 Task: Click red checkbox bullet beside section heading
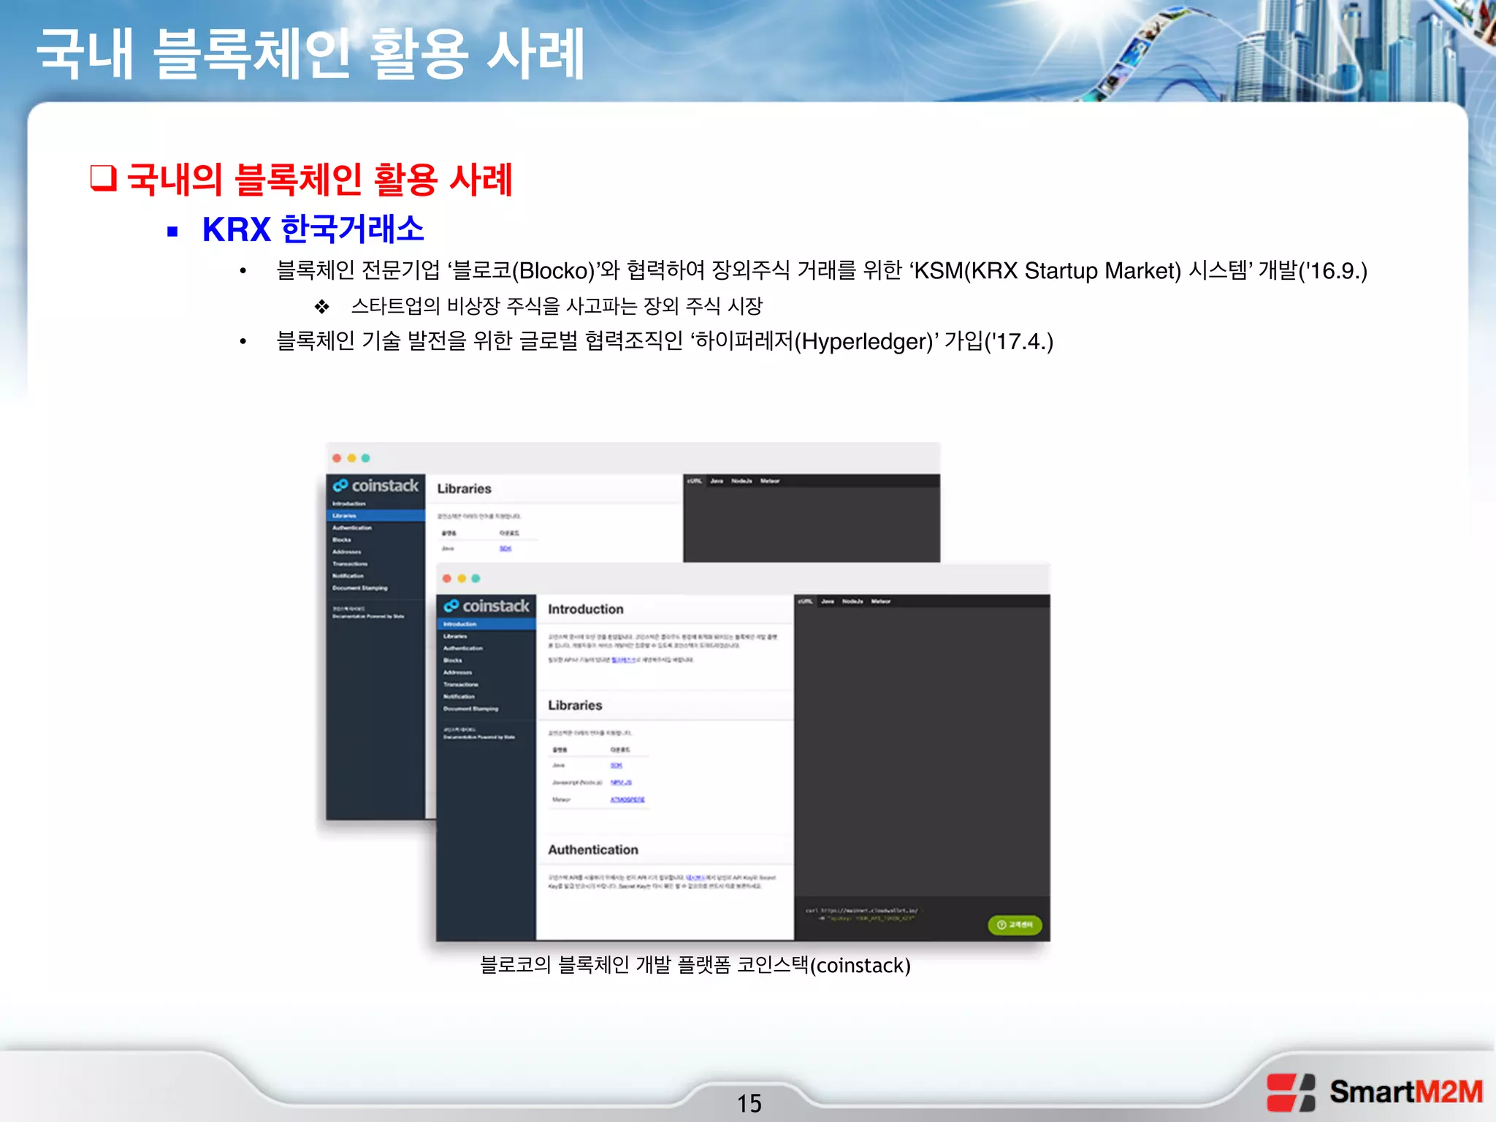click(103, 178)
